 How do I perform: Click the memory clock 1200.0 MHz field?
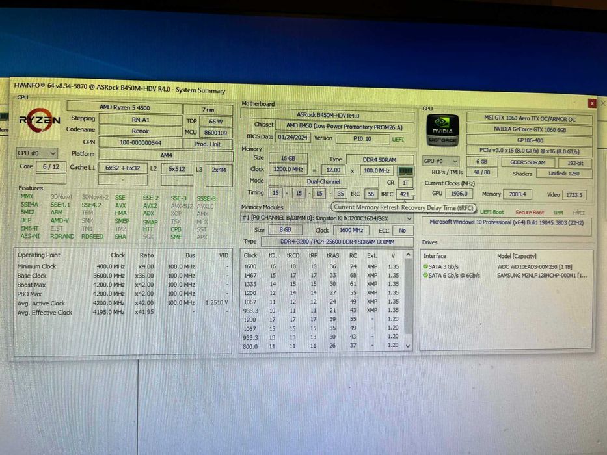pyautogui.click(x=288, y=169)
